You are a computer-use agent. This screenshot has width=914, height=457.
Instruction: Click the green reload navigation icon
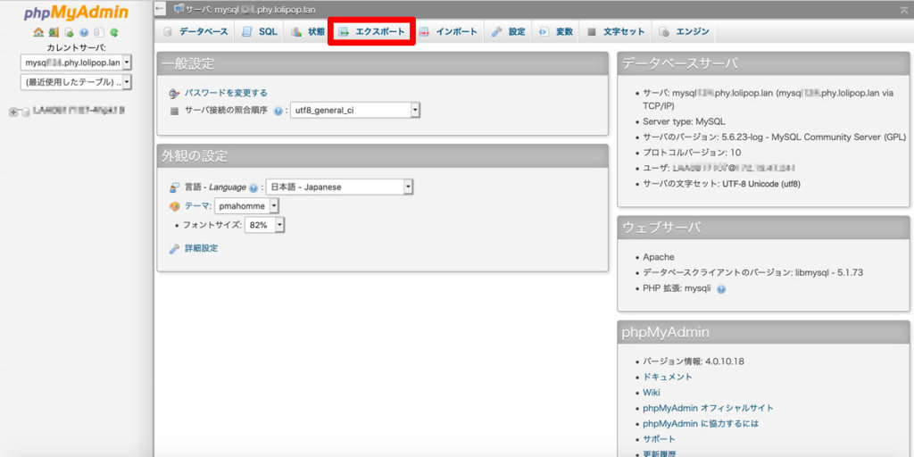(x=114, y=32)
